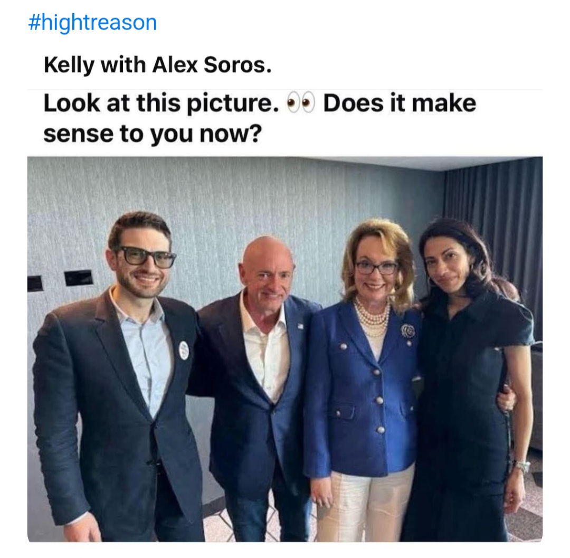Click the round white pin on the left man's lapel
Image resolution: width=570 pixels, height=558 pixels.
183,350
